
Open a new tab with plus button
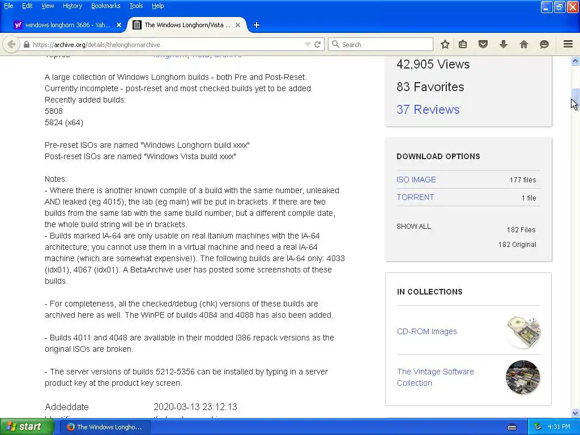(x=257, y=25)
